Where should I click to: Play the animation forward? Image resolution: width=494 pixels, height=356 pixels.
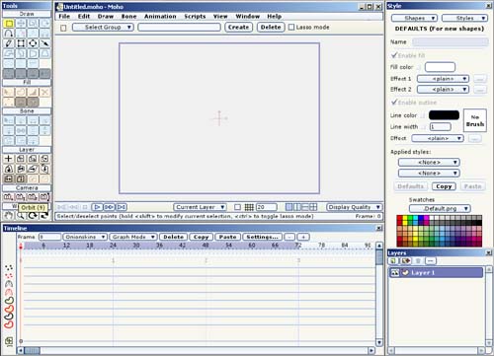[x=97, y=207]
